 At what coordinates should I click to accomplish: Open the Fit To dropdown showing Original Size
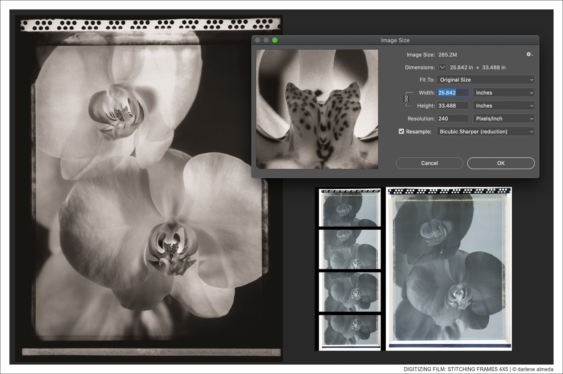click(486, 80)
